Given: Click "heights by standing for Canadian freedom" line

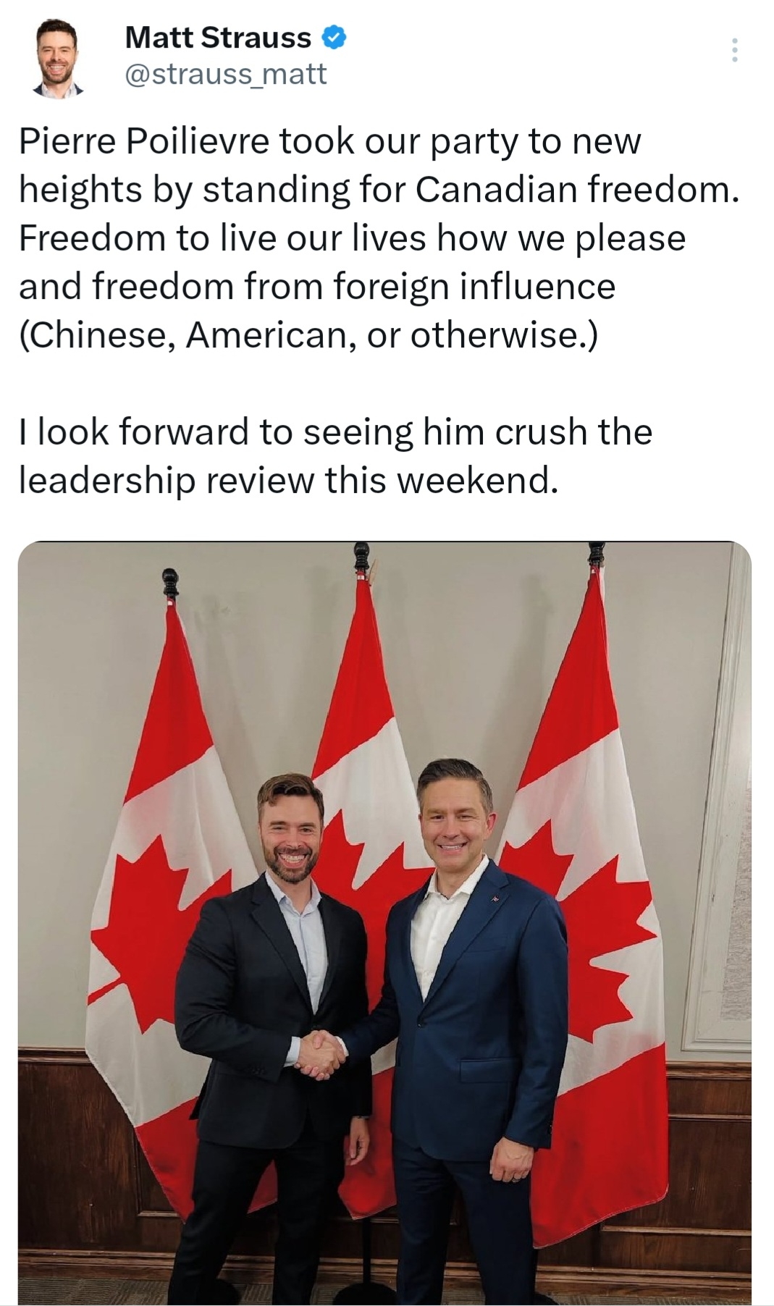Looking at the screenshot, I should 378,189.
